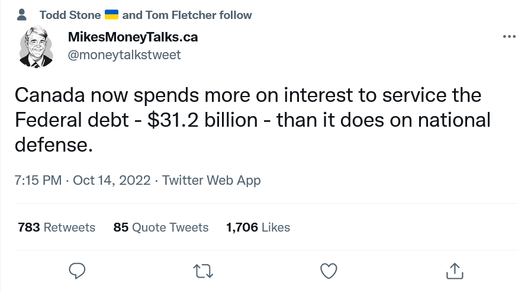Click the Twitter Web App source link
Image resolution: width=531 pixels, height=292 pixels.
[x=211, y=180]
